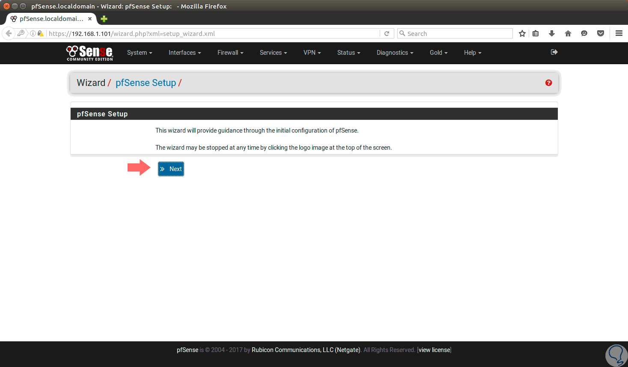
Task: Close the Firefox window with red button
Action: point(6,6)
